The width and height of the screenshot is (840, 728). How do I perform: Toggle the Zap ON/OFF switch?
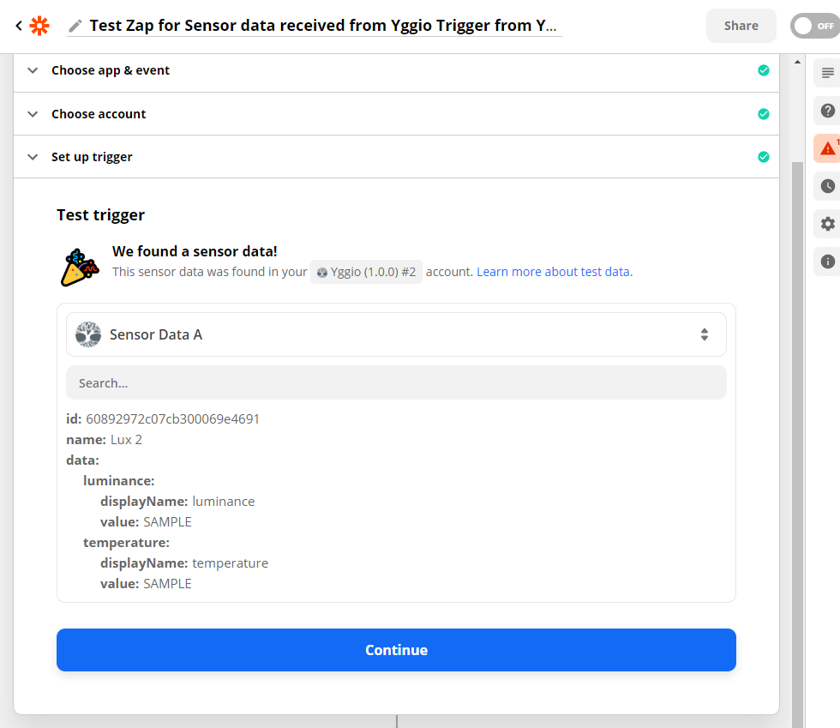pyautogui.click(x=815, y=26)
